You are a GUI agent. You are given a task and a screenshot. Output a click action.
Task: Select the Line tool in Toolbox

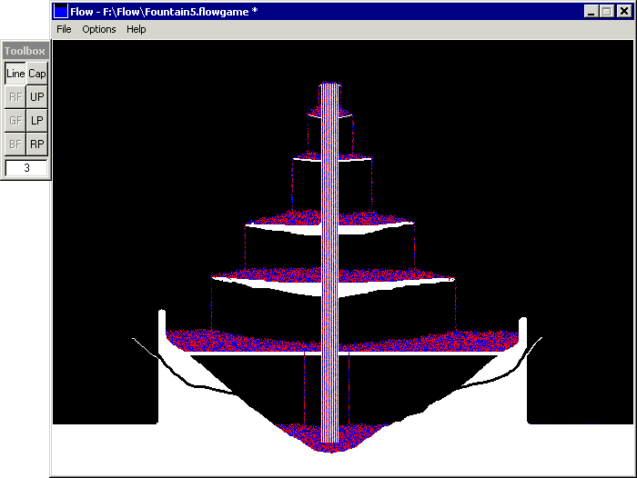point(15,74)
